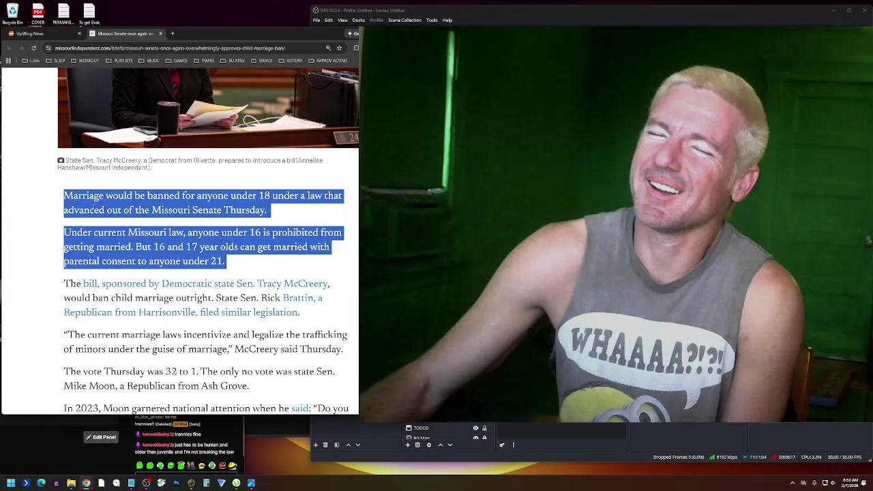
Task: Open the bill sponsored by Tracy McCreery link
Action: coord(205,284)
